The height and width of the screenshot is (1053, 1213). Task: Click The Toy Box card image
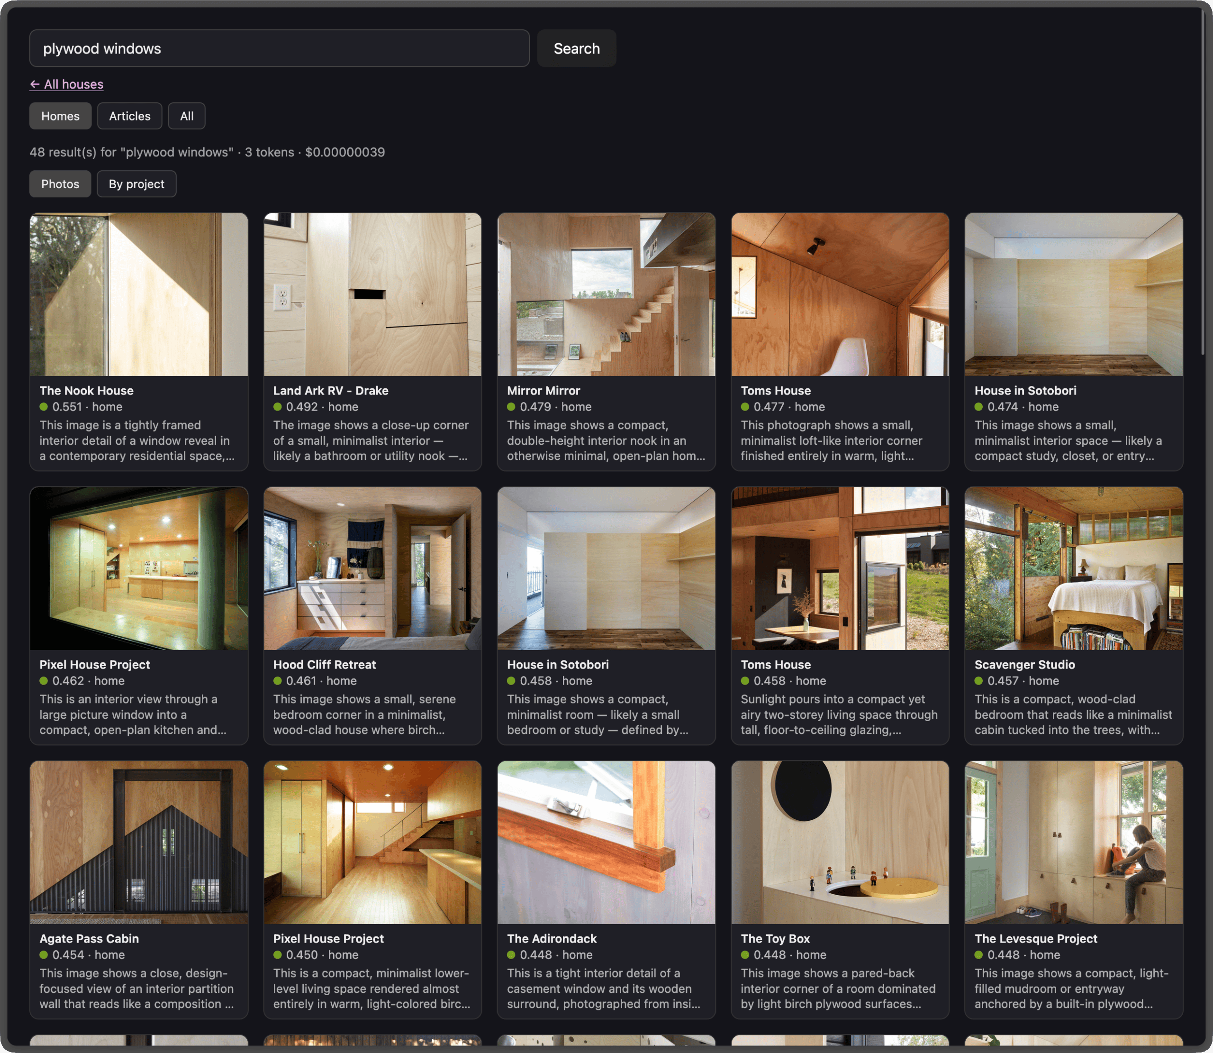(x=840, y=842)
